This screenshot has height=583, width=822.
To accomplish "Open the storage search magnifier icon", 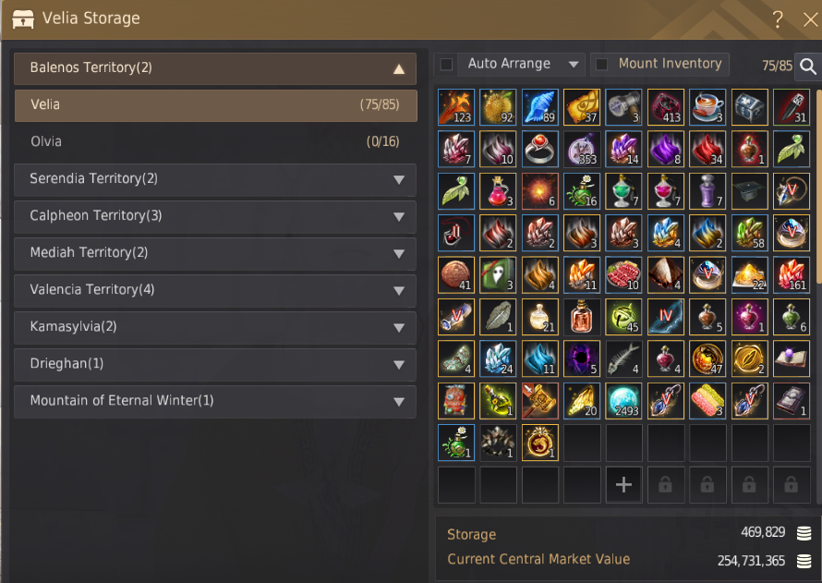I will [808, 67].
